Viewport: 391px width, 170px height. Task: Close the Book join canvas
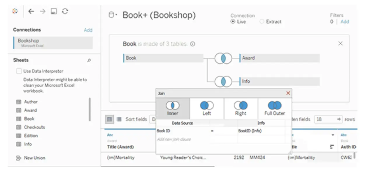tap(340, 44)
